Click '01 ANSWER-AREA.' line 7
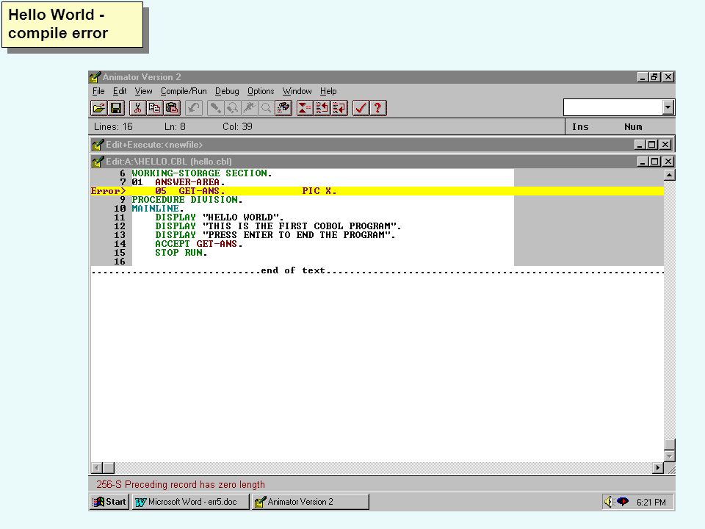This screenshot has width=705, height=529. point(178,182)
